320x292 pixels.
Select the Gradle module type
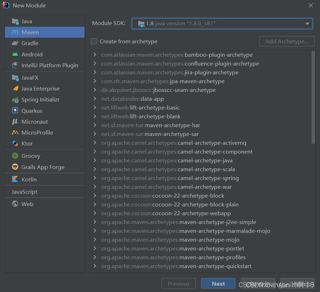32,43
